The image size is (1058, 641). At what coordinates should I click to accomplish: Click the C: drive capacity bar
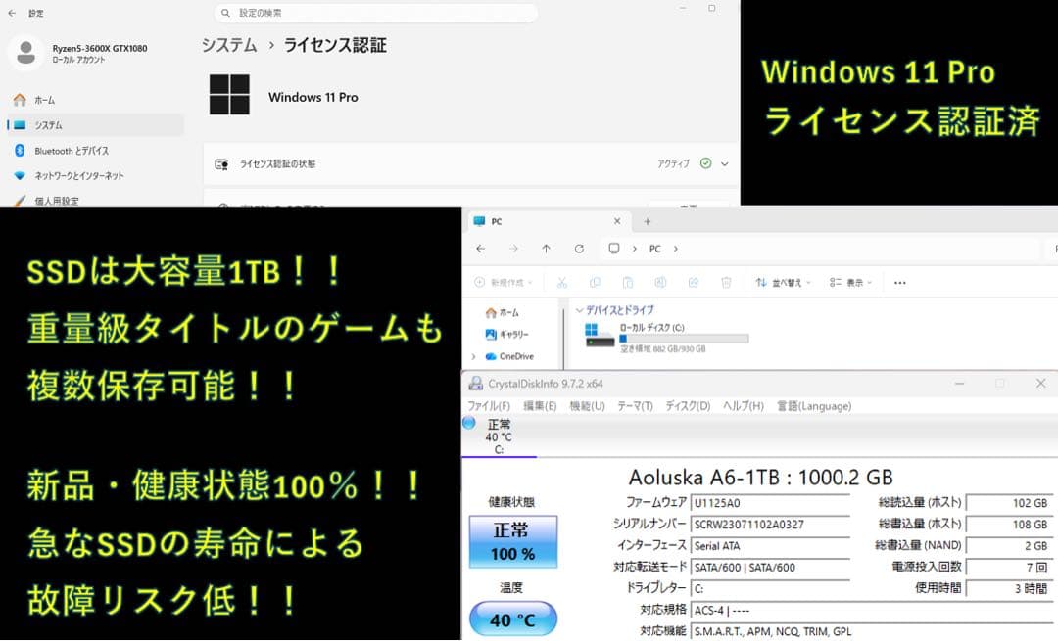point(686,338)
